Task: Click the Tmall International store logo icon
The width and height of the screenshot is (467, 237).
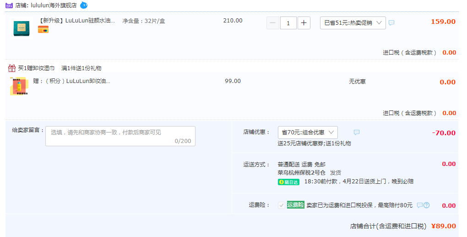Action: point(9,6)
